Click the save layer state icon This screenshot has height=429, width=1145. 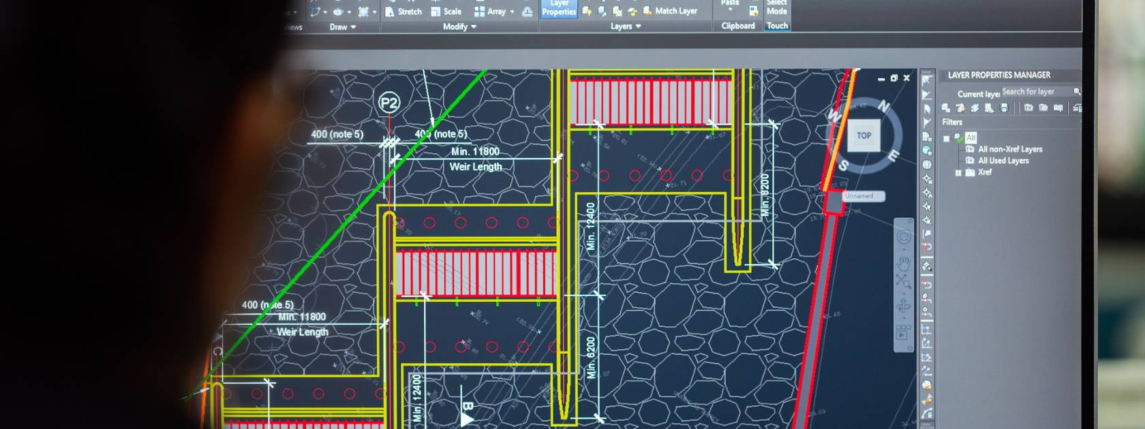point(1004,108)
